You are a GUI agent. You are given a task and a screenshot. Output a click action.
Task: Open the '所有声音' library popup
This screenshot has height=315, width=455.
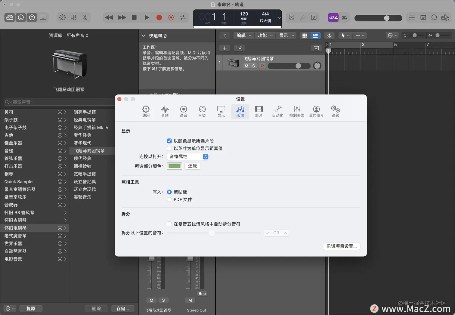[x=77, y=36]
